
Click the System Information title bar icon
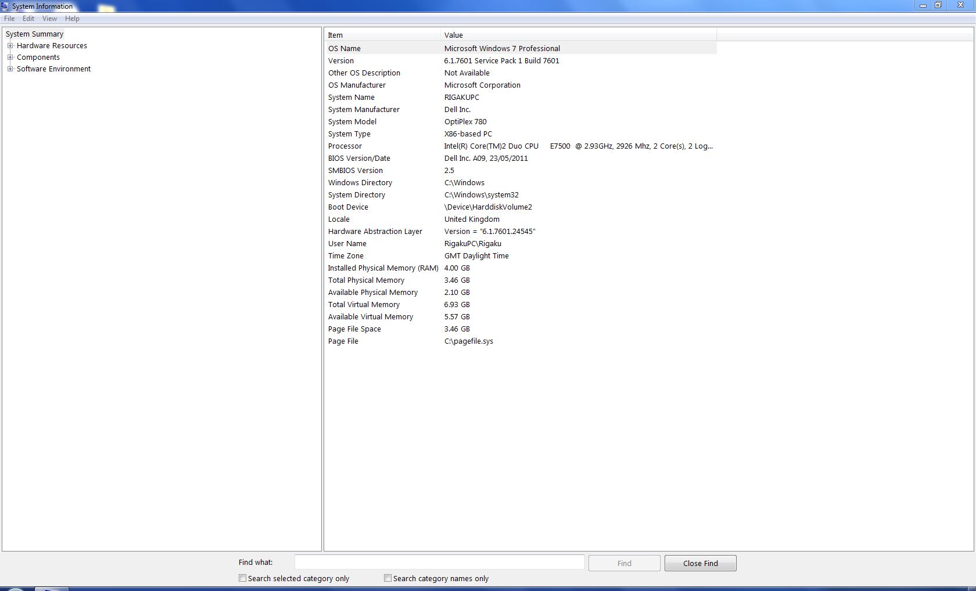click(5, 6)
